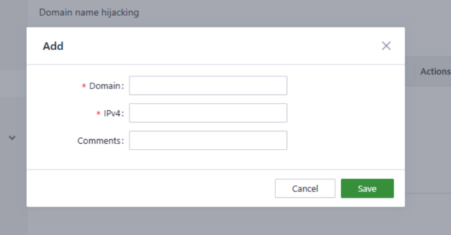Select the Domain name hijacking heading
Screen dimensions: 451x235
click(x=89, y=12)
